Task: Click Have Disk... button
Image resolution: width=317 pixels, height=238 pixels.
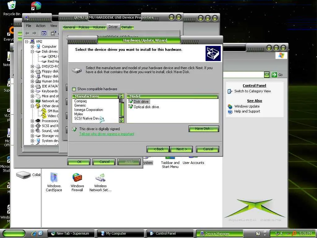Action: 204,129
